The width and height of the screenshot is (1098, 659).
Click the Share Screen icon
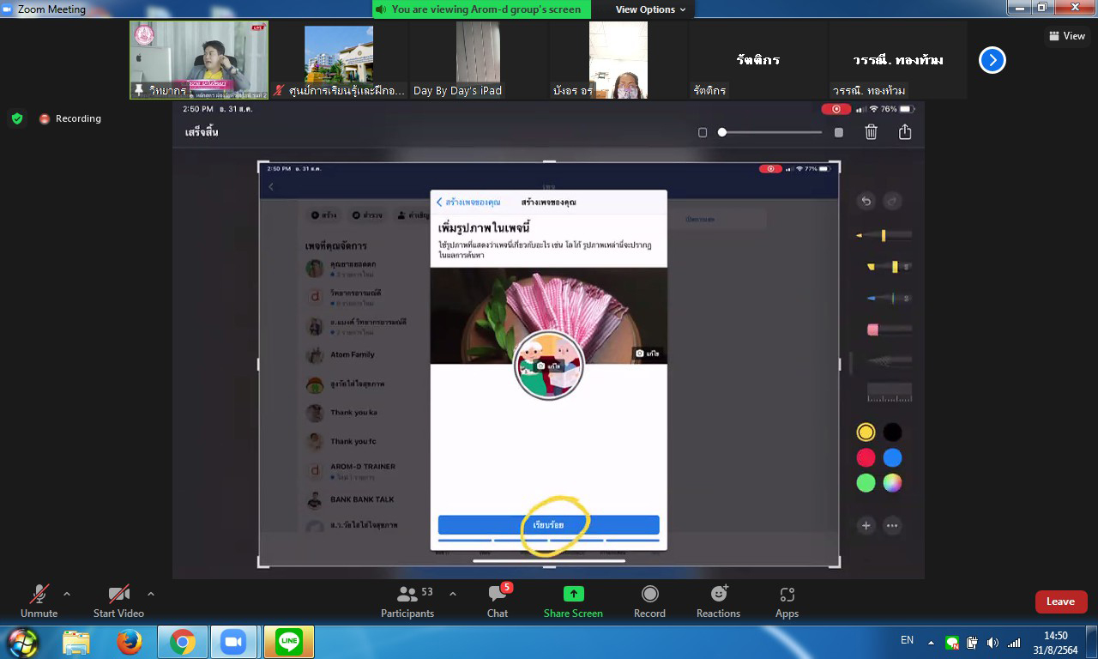click(573, 595)
